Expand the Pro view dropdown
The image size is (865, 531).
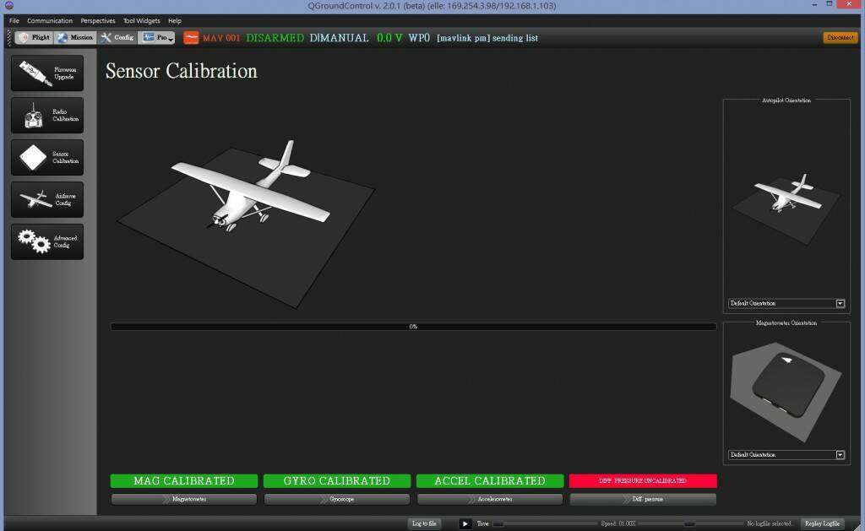(158, 38)
